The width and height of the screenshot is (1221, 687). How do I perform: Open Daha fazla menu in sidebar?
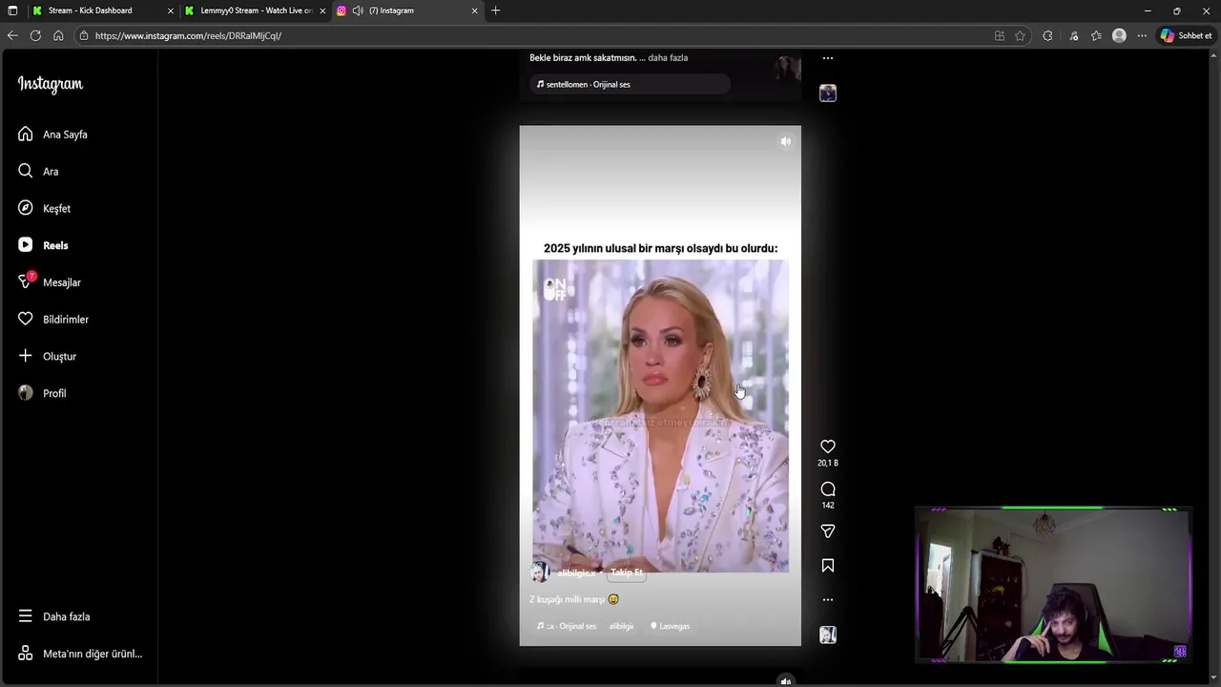click(x=53, y=616)
